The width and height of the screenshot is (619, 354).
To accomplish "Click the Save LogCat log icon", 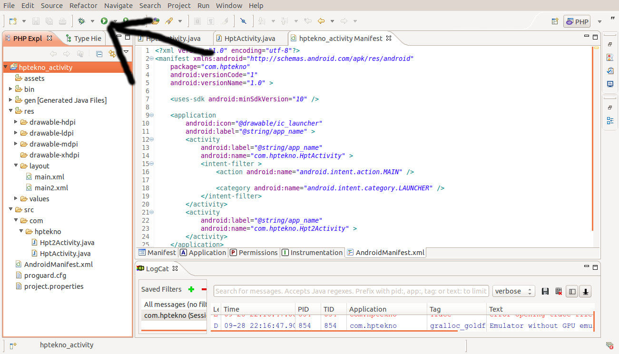I will (545, 291).
